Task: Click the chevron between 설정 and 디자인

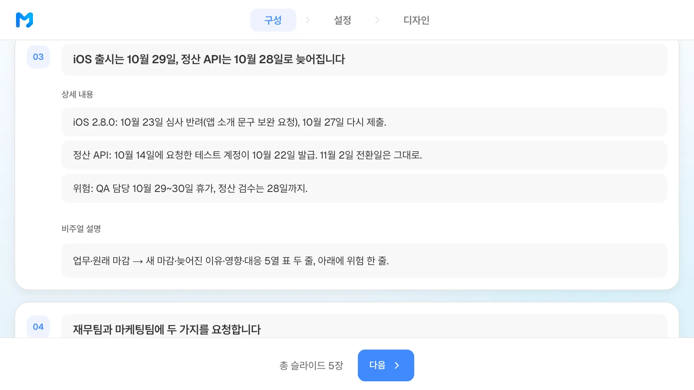Action: [377, 20]
